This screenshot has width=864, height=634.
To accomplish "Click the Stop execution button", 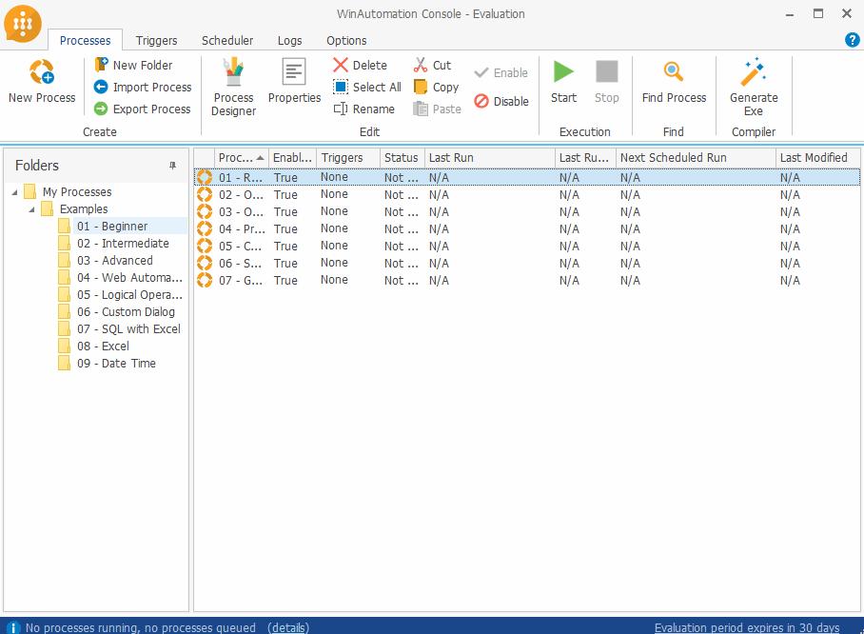I will [x=607, y=81].
